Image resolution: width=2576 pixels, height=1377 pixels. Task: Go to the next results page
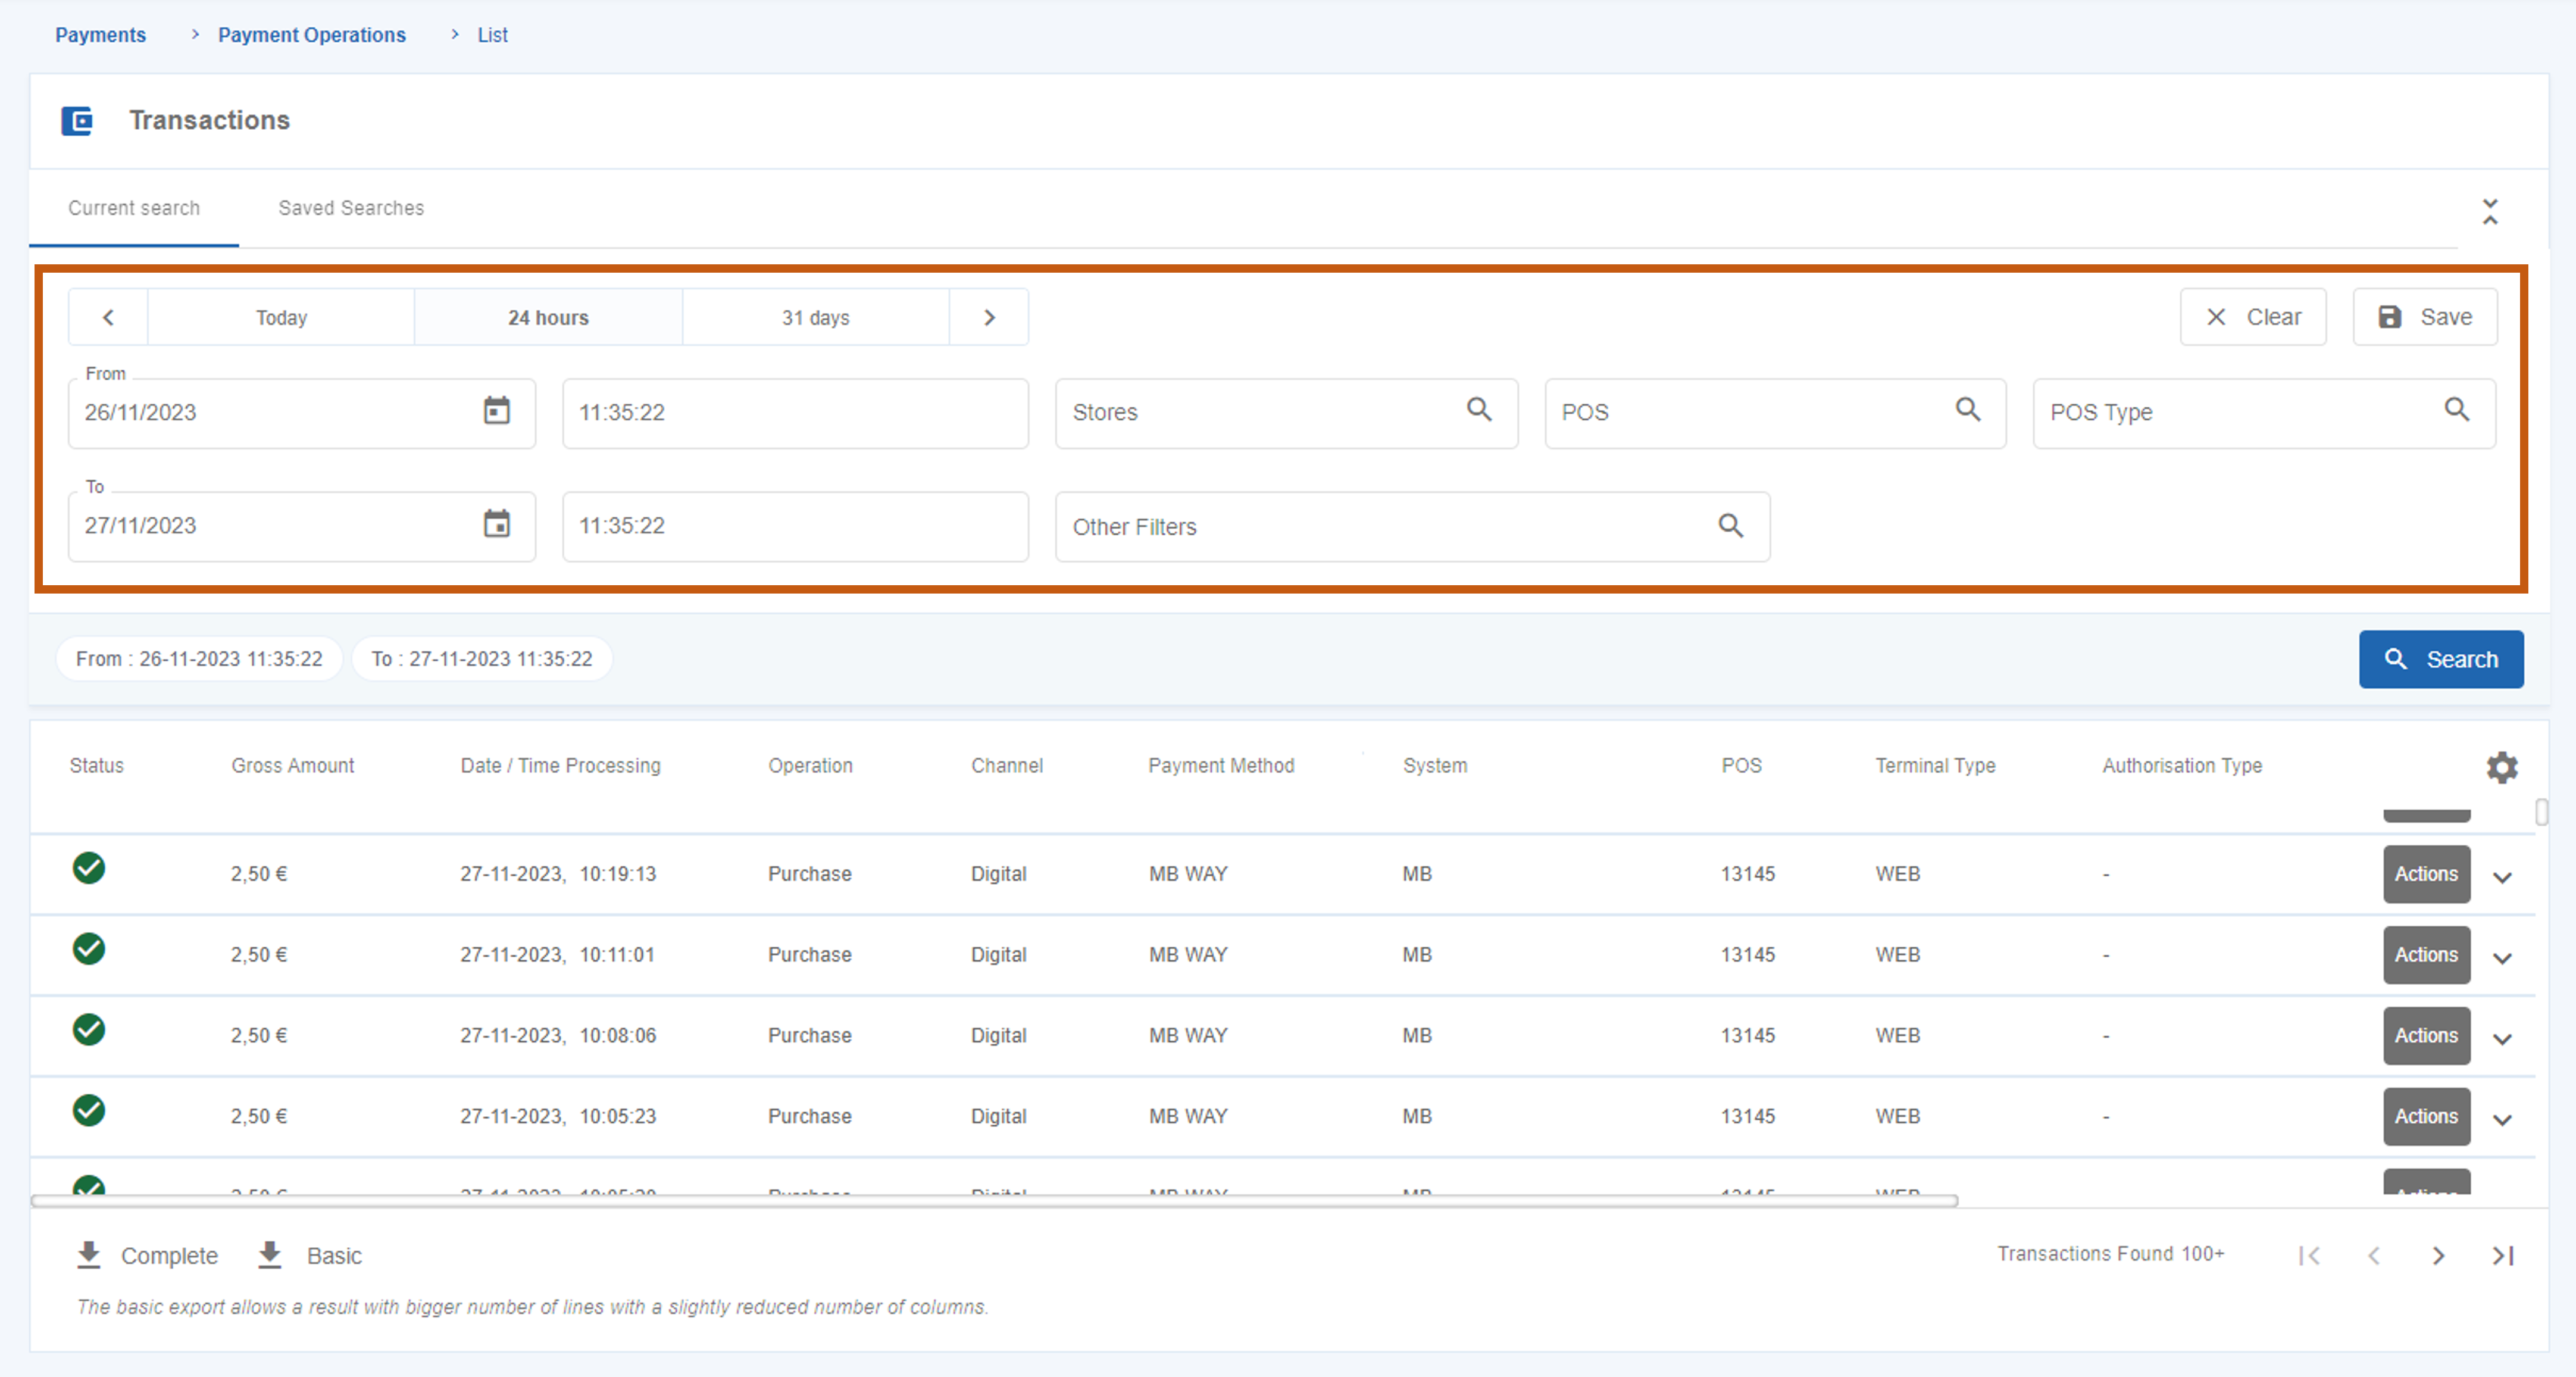[x=2438, y=1255]
